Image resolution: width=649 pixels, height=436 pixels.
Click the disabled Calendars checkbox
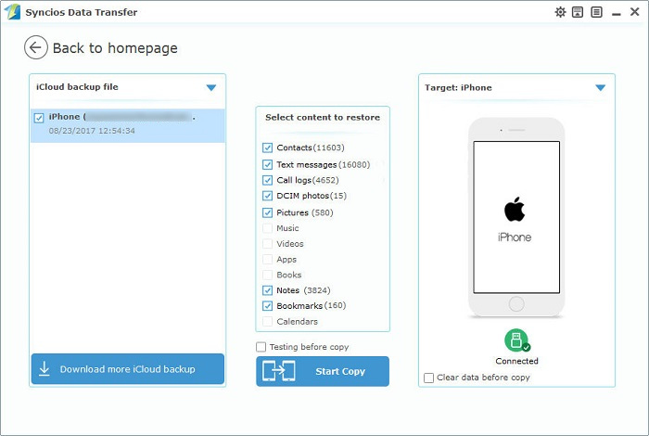pos(267,322)
